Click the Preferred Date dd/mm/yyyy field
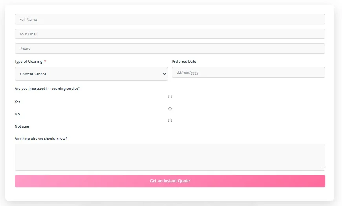 (x=249, y=72)
